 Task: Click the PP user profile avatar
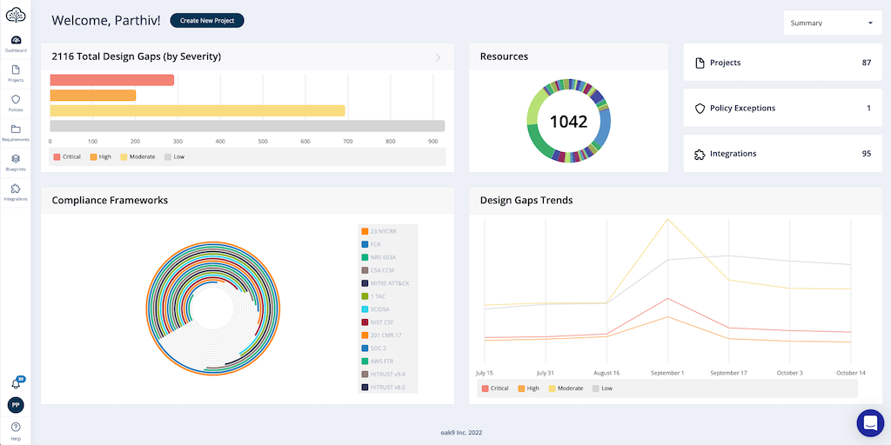[16, 405]
